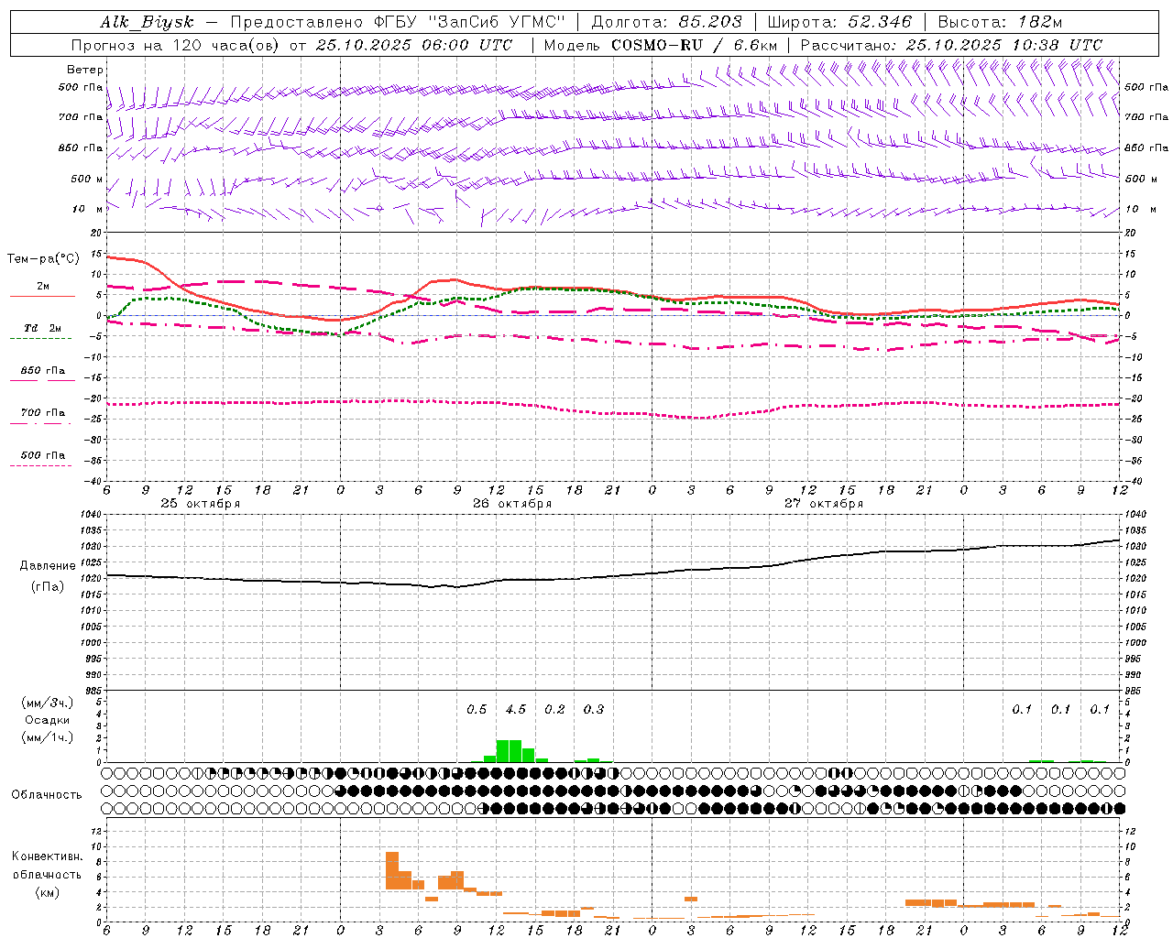
Task: Click the Конвективн. convective cloud label
Action: [x=47, y=856]
